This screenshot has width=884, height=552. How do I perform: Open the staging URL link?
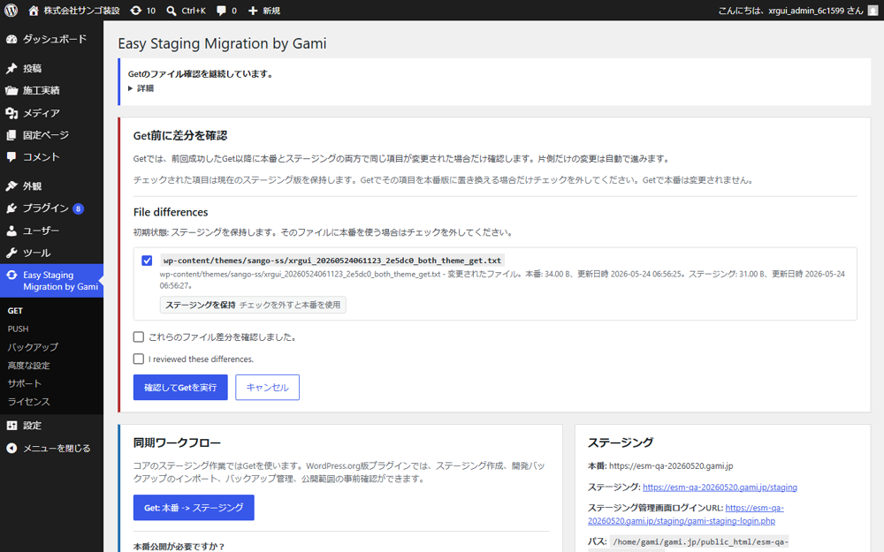point(720,488)
